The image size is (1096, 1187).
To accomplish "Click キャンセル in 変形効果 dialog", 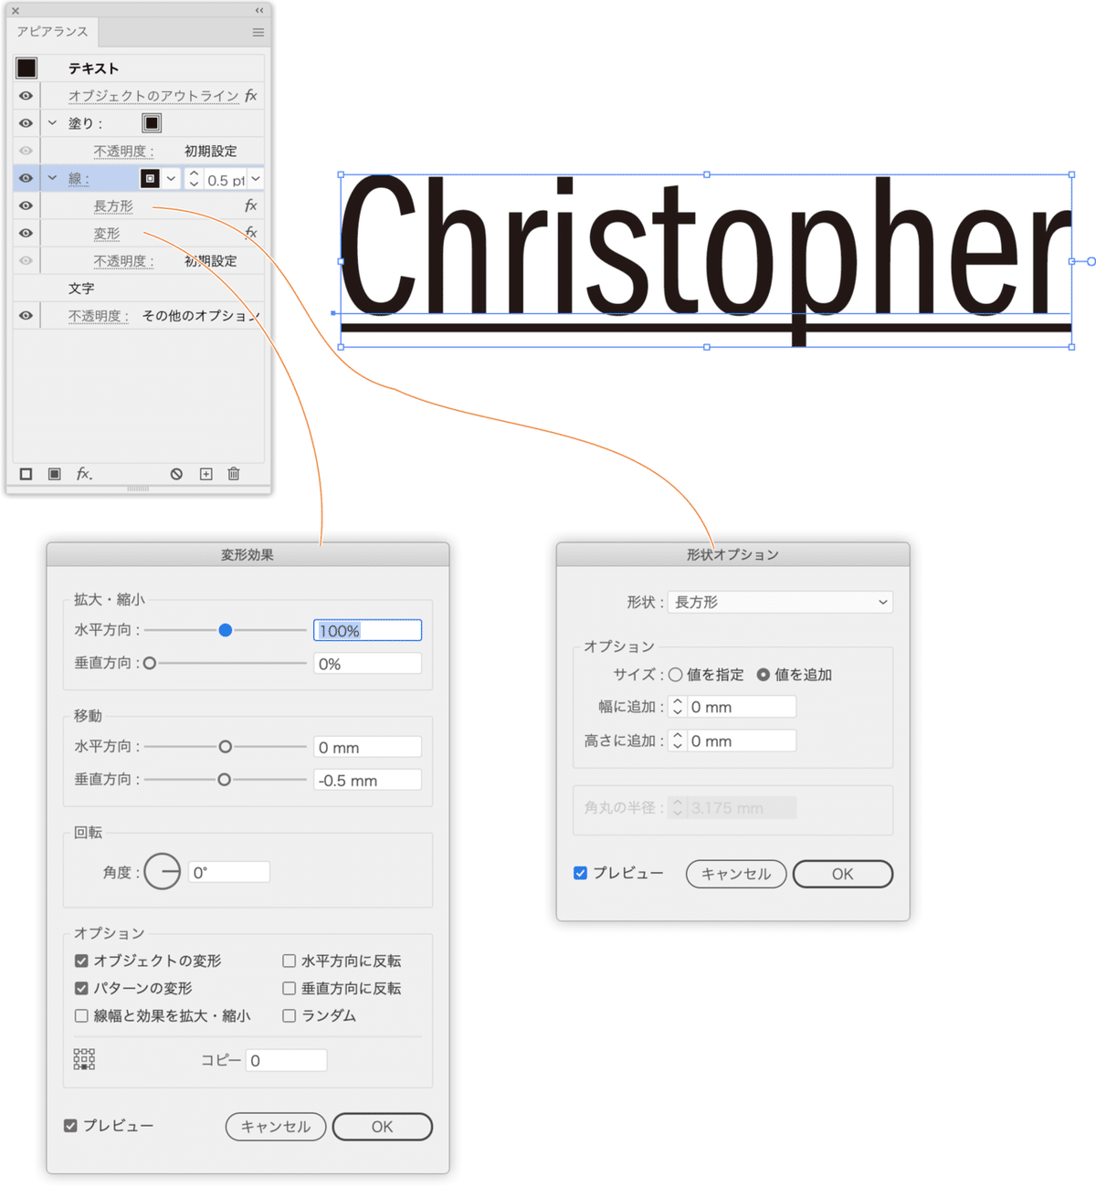I will [276, 1127].
